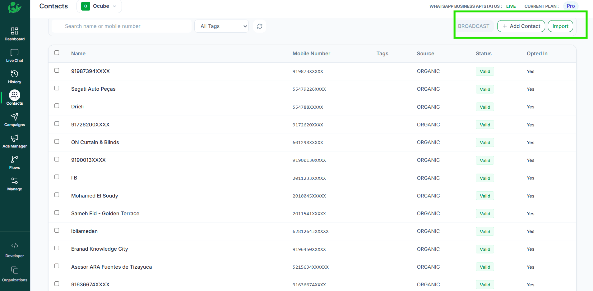Click the green Ocube organization badge

(x=86, y=6)
